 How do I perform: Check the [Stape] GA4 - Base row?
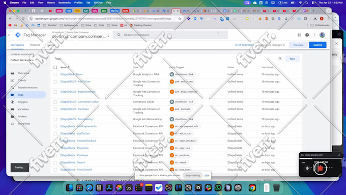[55, 75]
